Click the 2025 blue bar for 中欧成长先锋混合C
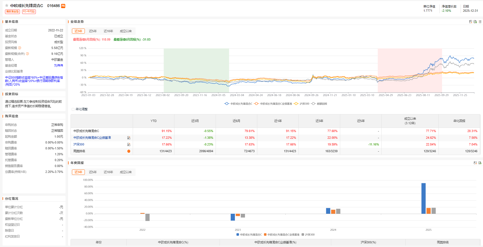The height and width of the screenshot is (247, 483). 423,198
